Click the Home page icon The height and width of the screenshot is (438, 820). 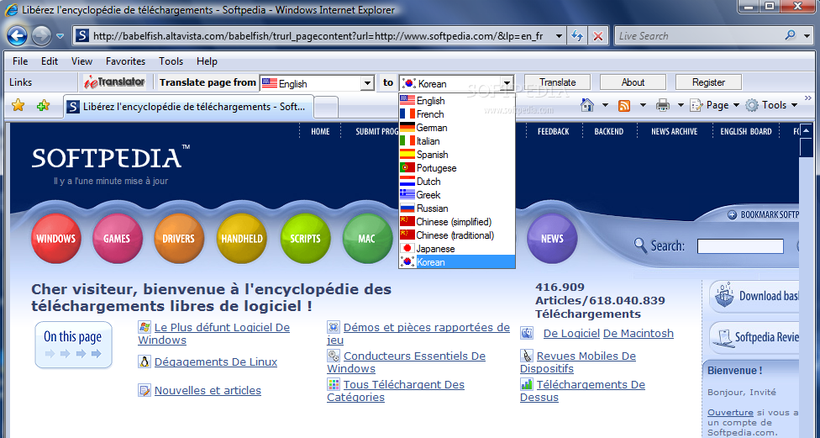[587, 105]
